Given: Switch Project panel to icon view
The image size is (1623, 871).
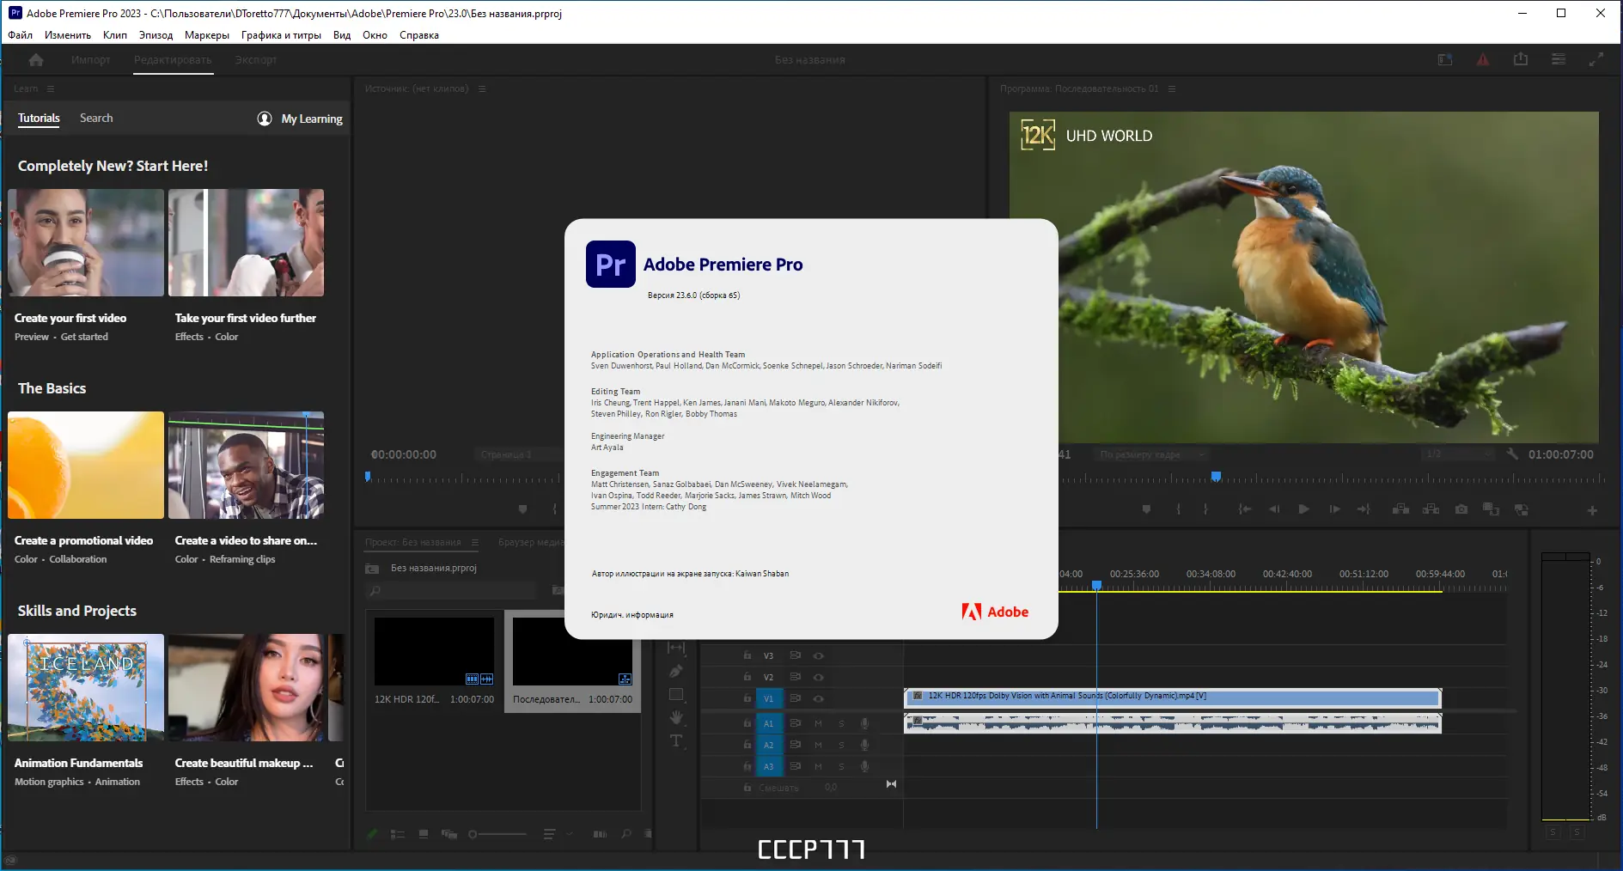Looking at the screenshot, I should tap(424, 834).
